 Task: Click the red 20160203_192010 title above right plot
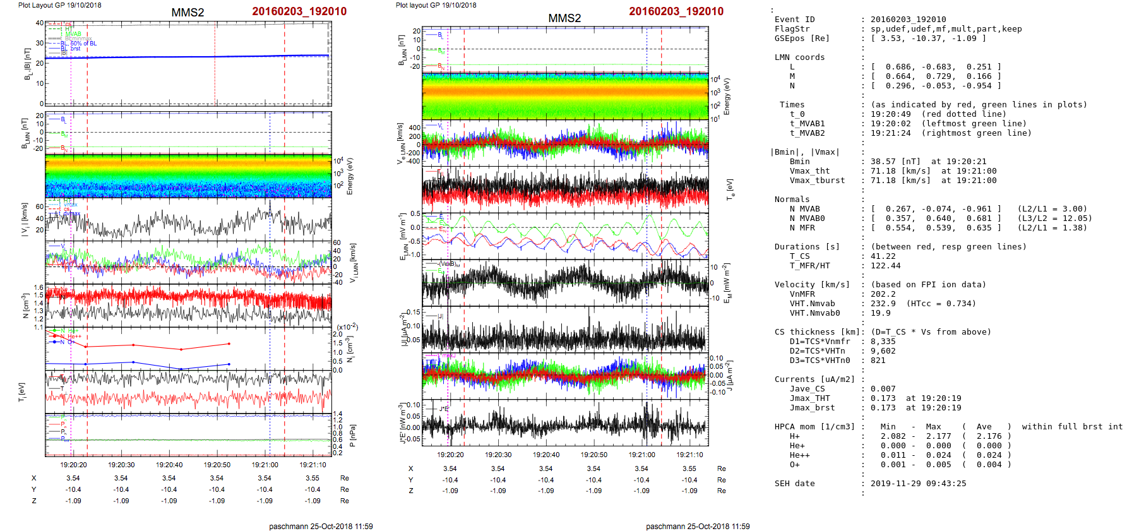[676, 11]
